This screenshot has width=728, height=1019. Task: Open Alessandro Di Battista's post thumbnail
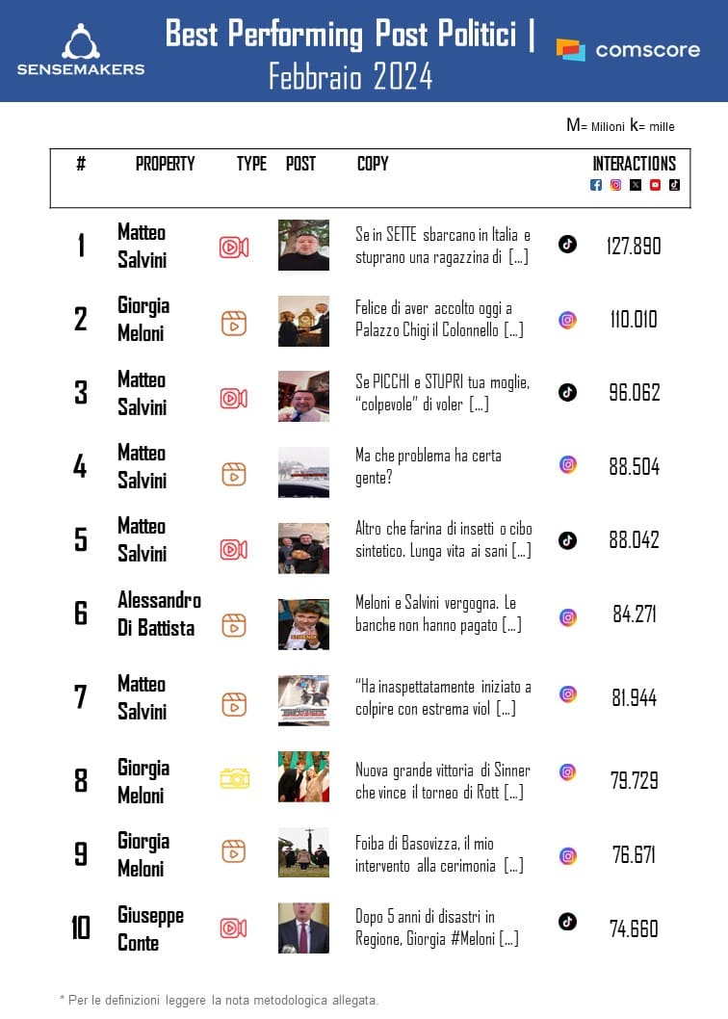click(x=303, y=624)
